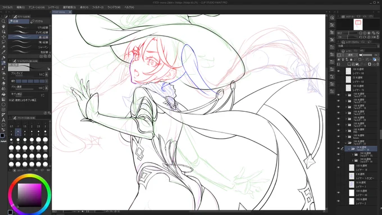382x215 pixels.
Task: Pick a shade in the color square
Action: pyautogui.click(x=29, y=195)
